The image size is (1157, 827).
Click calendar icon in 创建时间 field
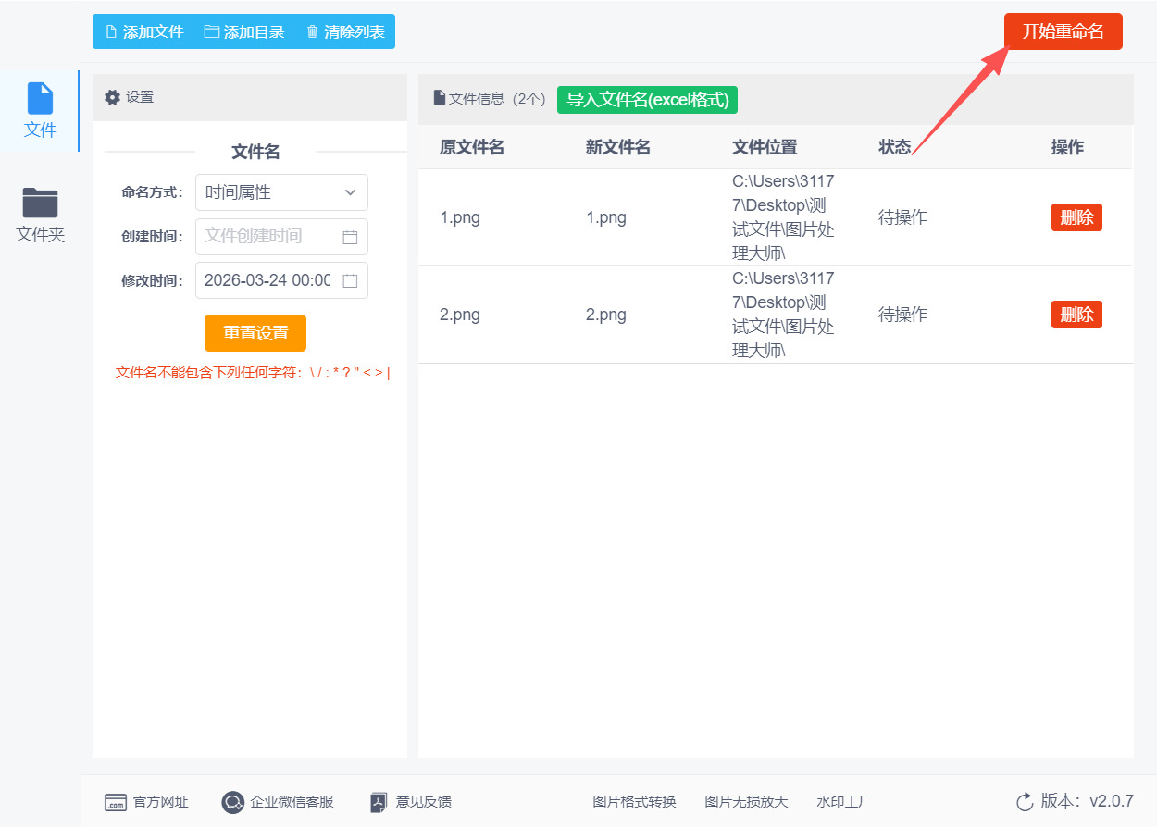350,237
